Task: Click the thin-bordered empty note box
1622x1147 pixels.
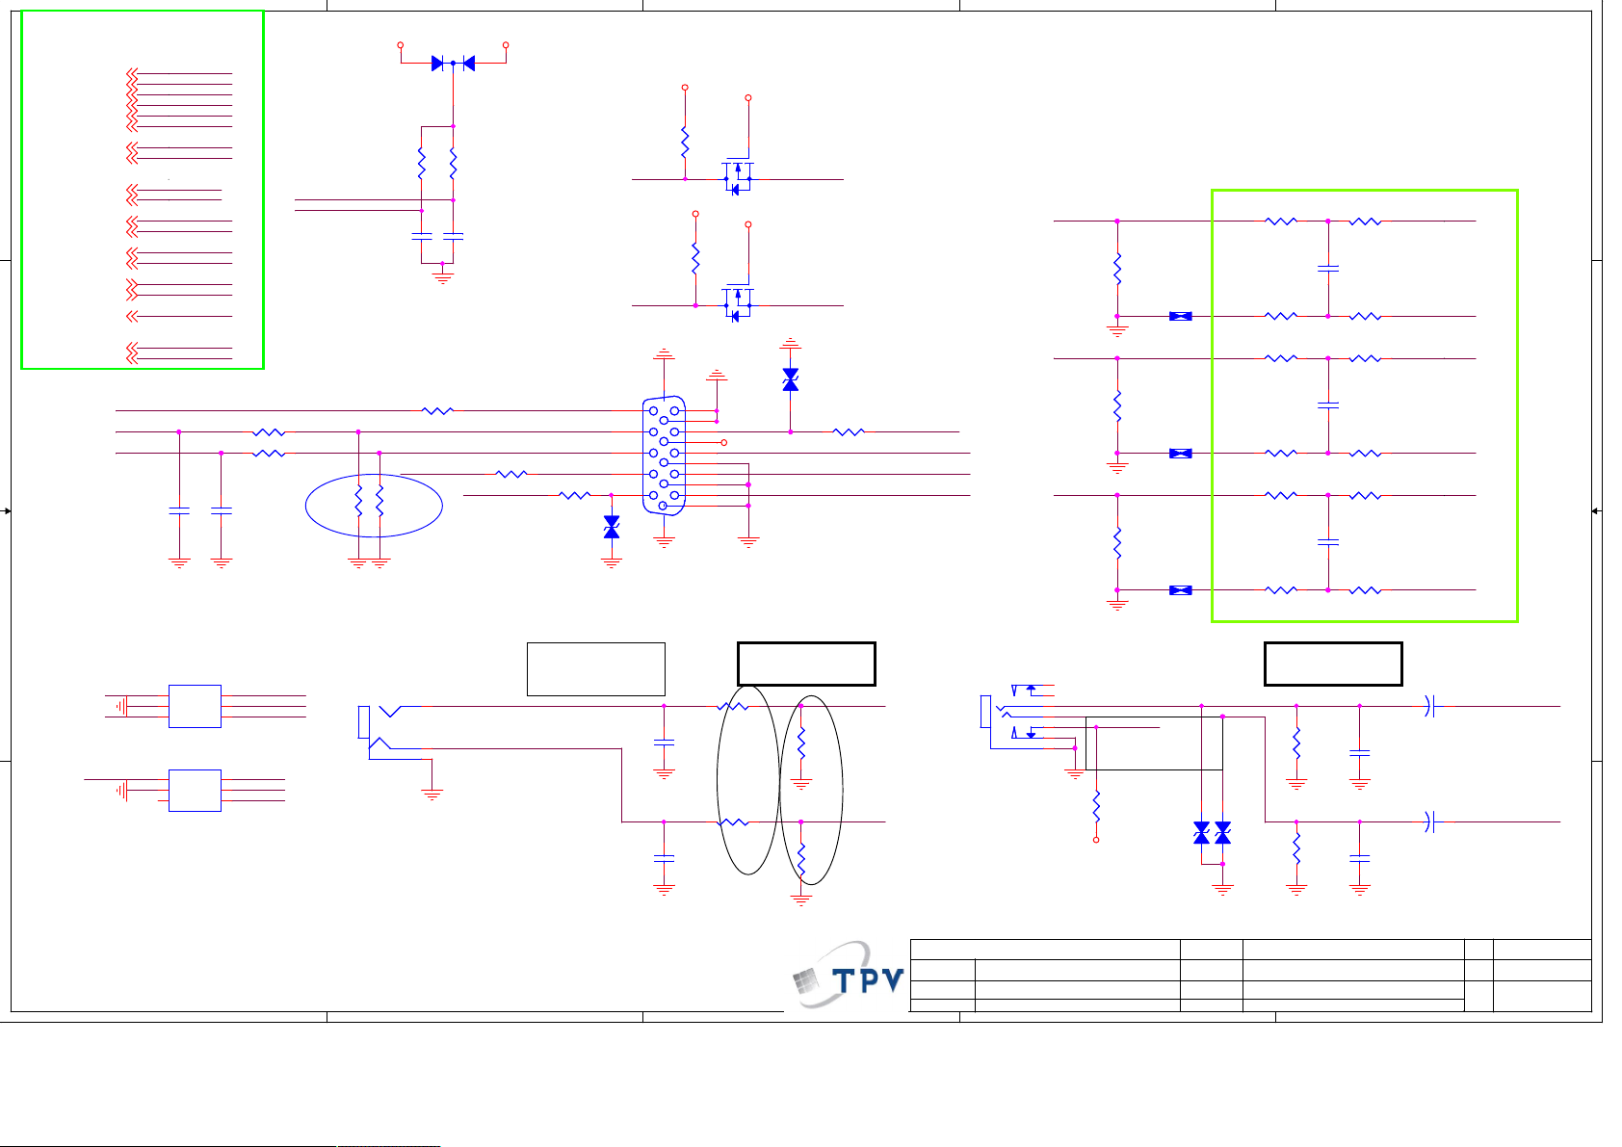Action: tap(596, 668)
